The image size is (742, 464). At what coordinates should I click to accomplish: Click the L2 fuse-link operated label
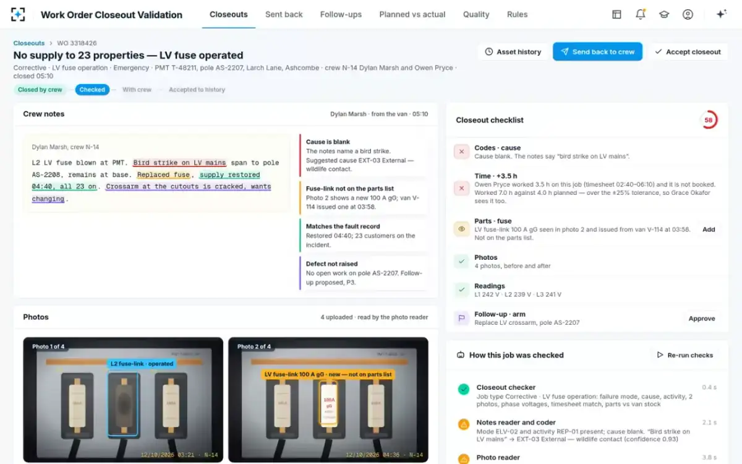[x=142, y=364]
